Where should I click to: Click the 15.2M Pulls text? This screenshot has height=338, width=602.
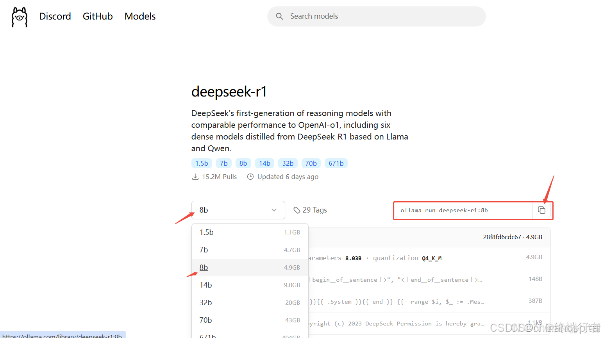tap(220, 177)
